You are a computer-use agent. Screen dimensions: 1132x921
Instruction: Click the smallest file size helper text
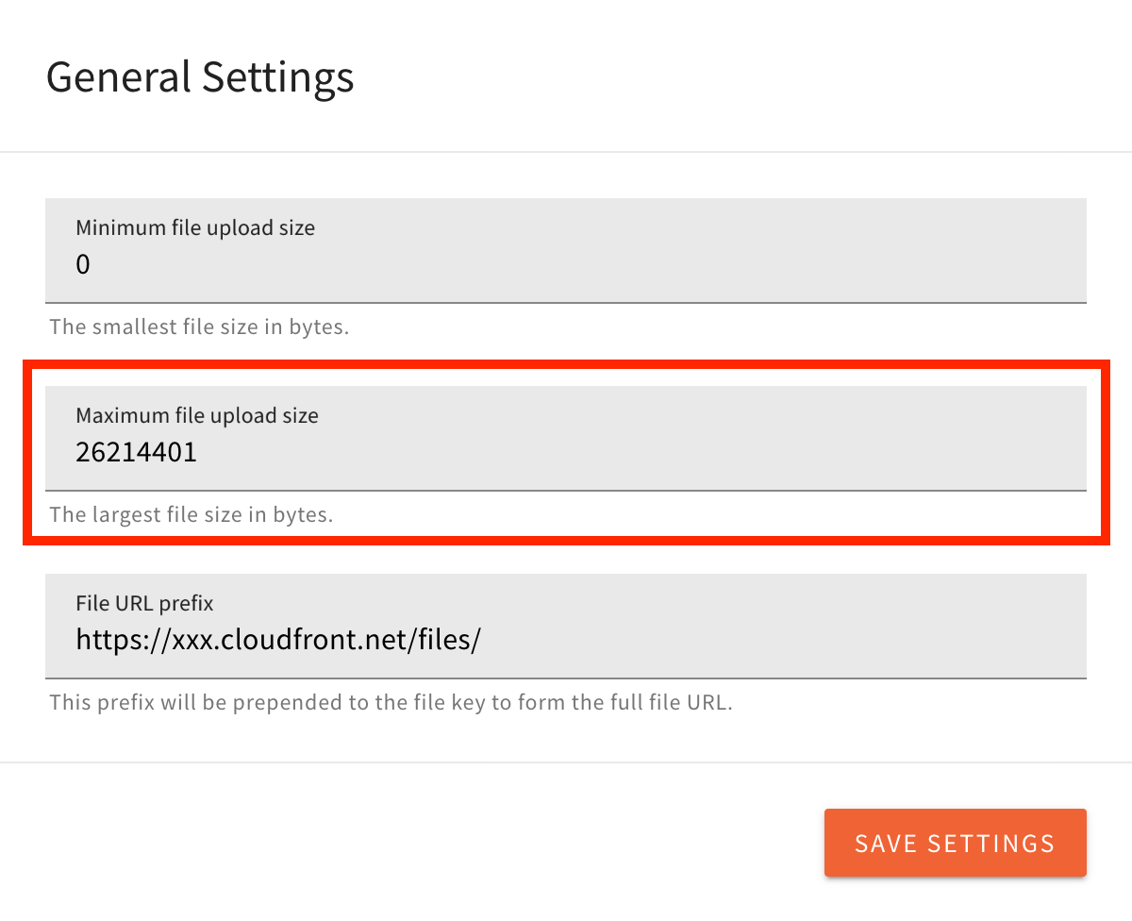coord(199,327)
